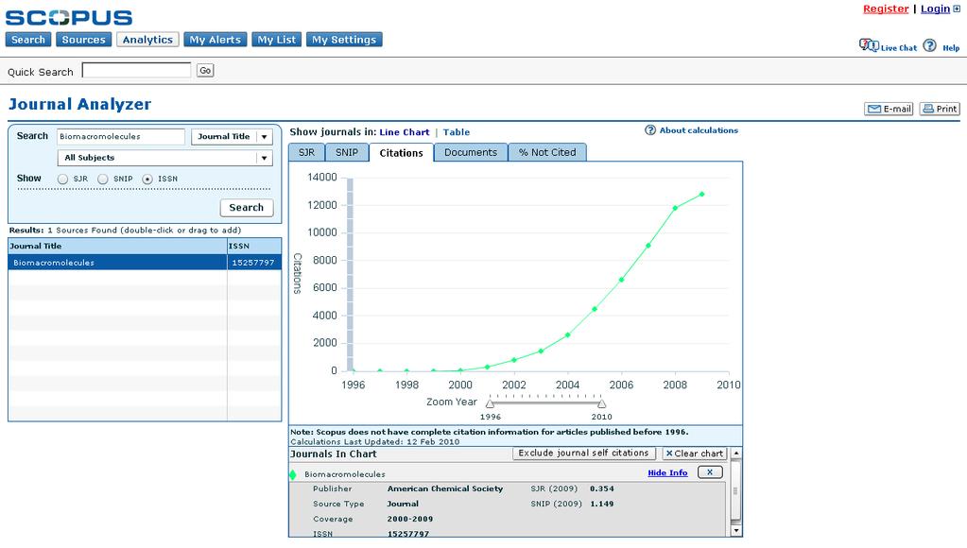
Task: Select the Citations tab
Action: click(402, 153)
